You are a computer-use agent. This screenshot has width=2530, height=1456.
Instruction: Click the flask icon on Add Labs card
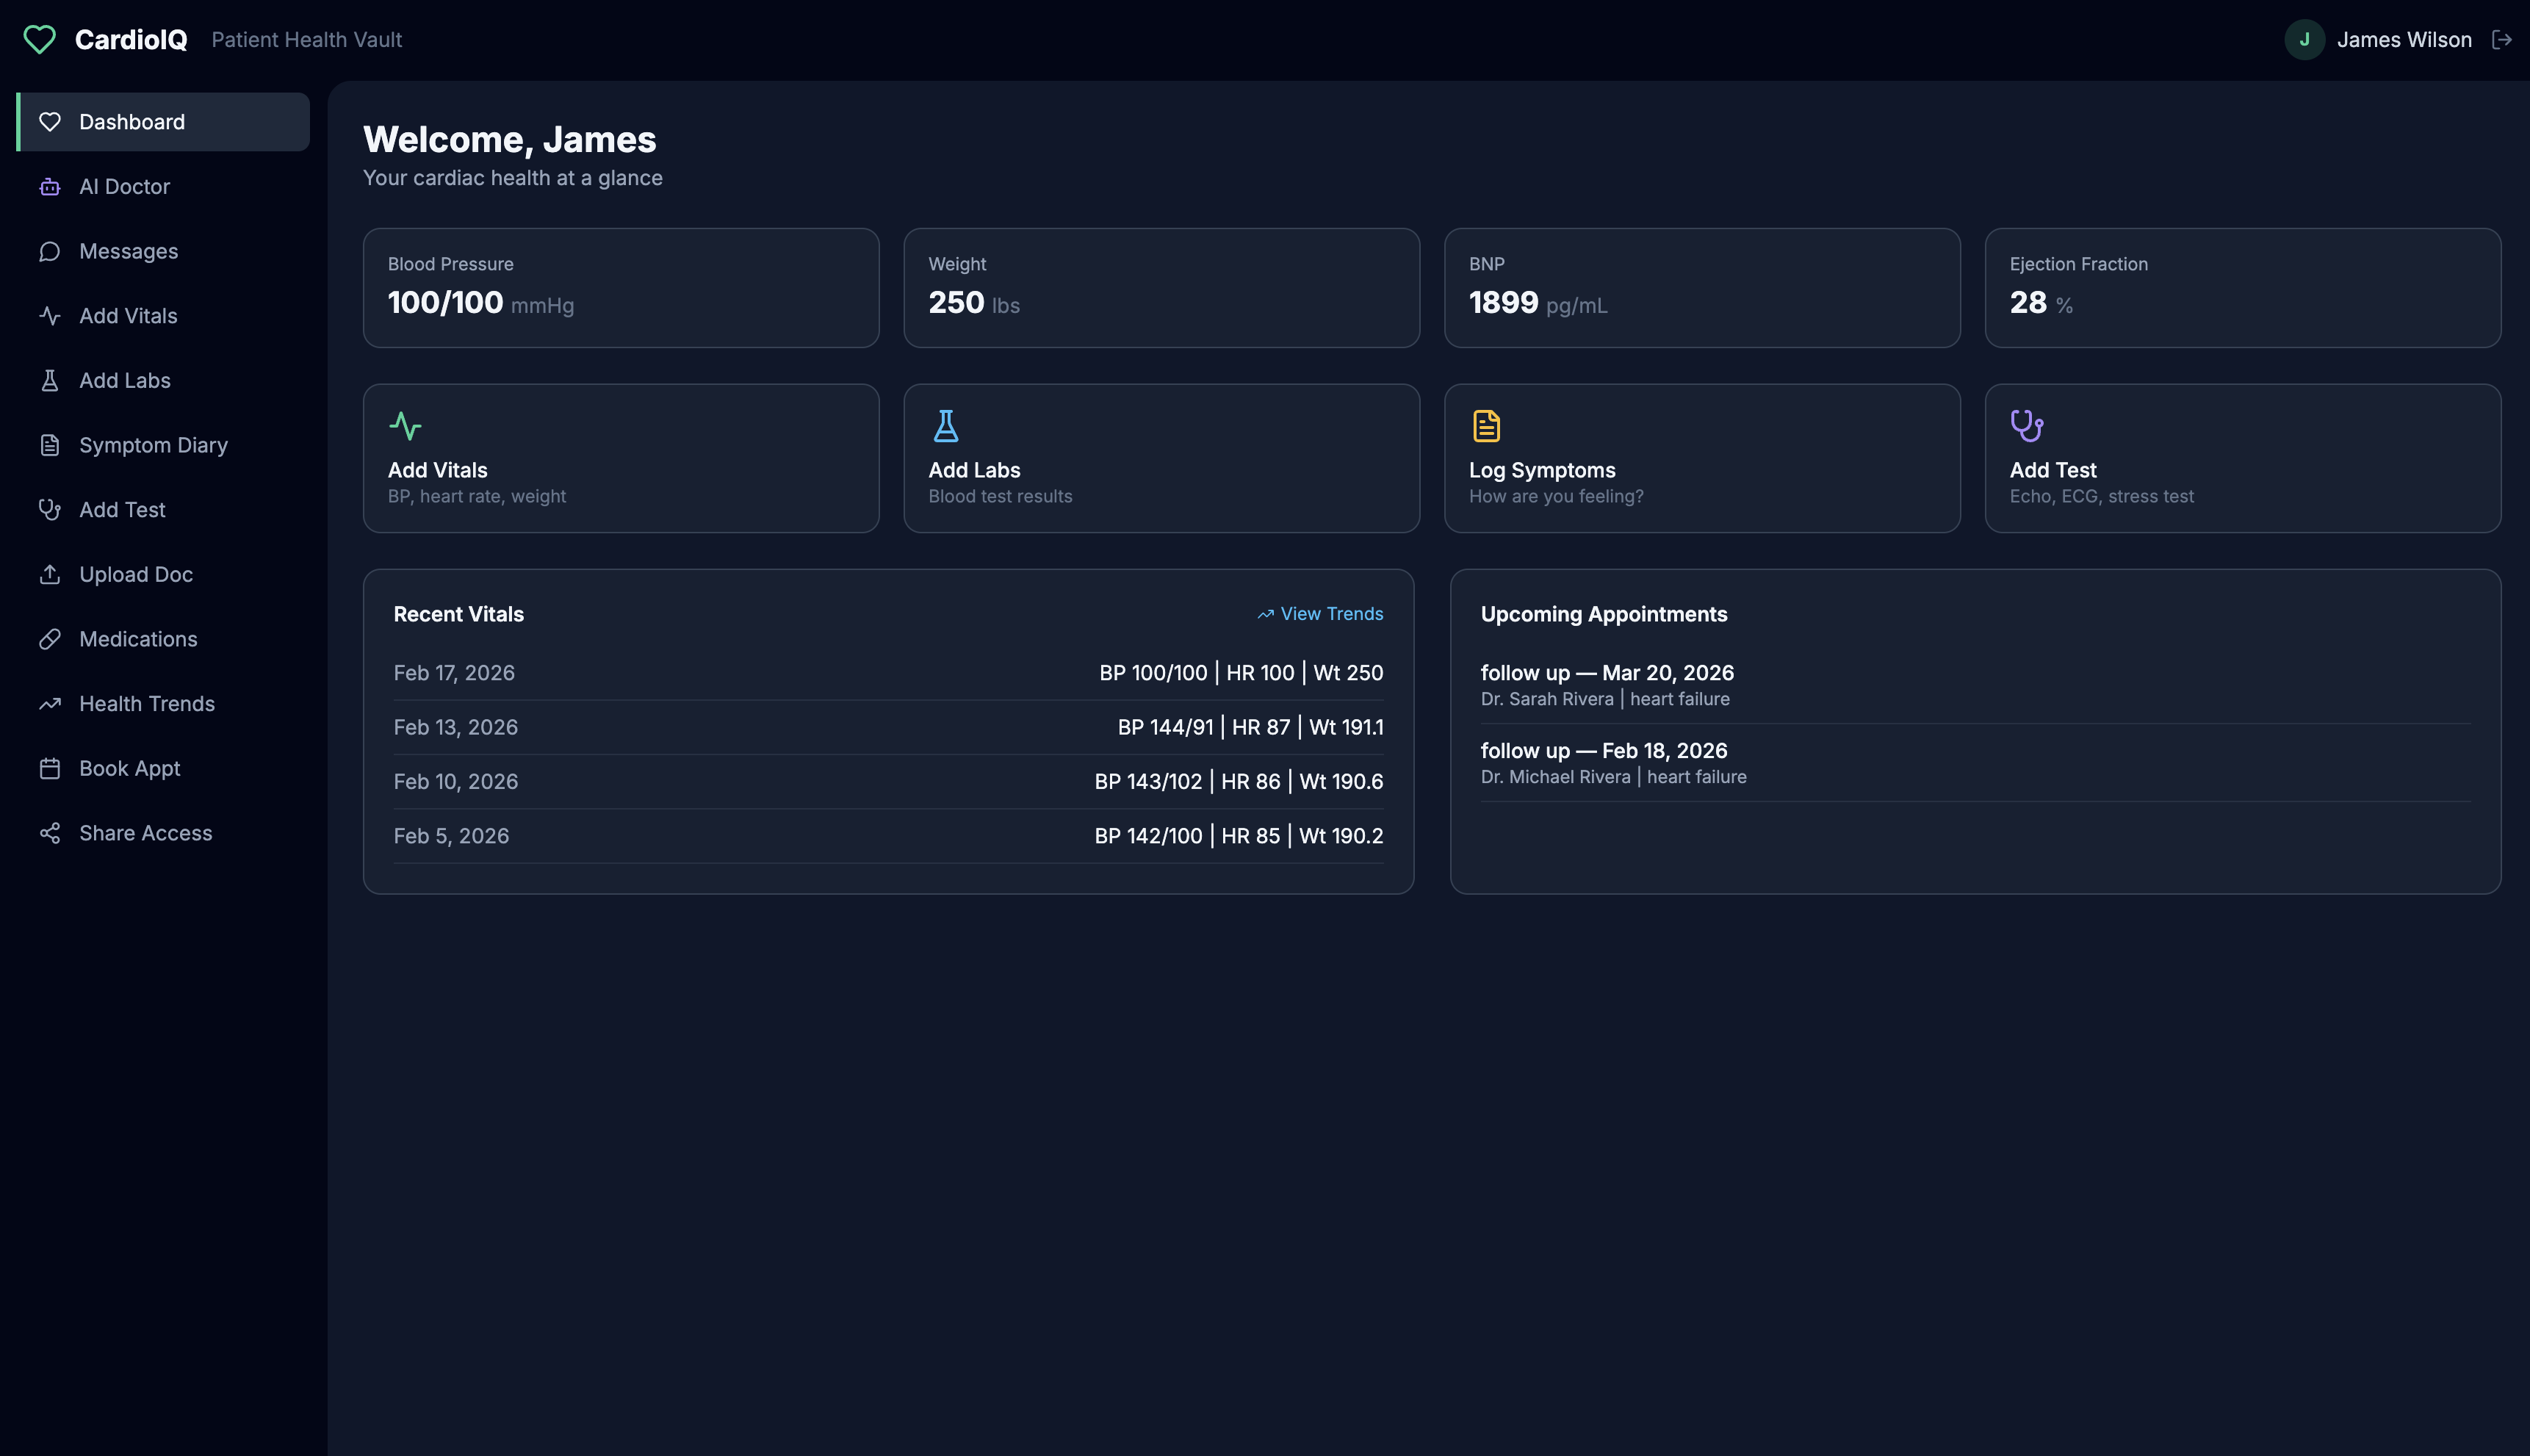945,426
